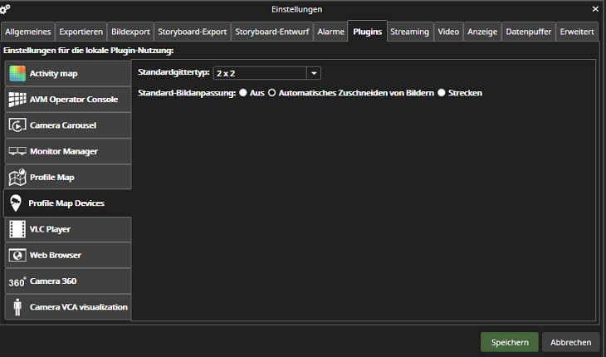Screen dimensions: 606x357
Task: Go to the Datenpuffer tab
Action: pyautogui.click(x=528, y=32)
